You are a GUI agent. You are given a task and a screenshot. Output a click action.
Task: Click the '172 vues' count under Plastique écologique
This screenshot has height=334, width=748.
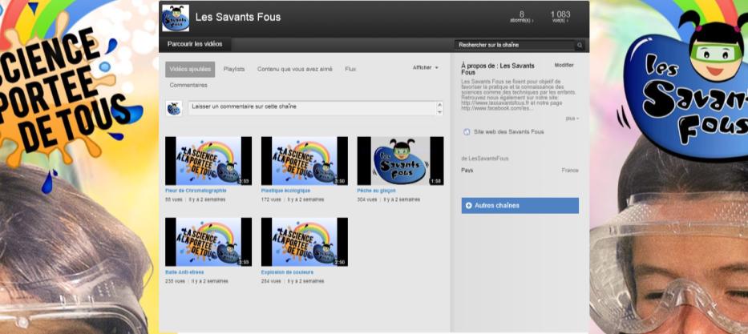coord(271,199)
